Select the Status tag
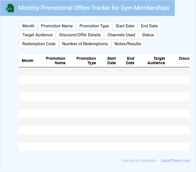The width and height of the screenshot is (196, 172). tap(148, 35)
